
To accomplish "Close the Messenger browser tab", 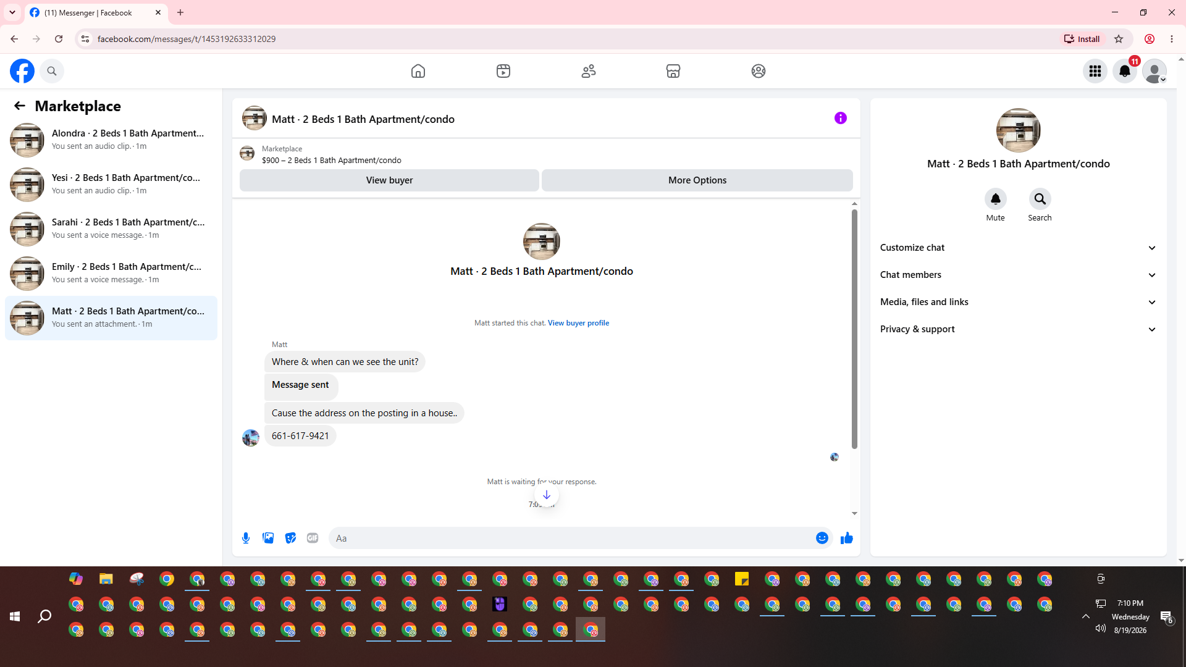I will pyautogui.click(x=158, y=12).
